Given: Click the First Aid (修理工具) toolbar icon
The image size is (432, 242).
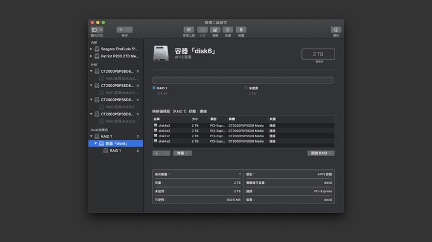Looking at the screenshot, I should pyautogui.click(x=189, y=30).
